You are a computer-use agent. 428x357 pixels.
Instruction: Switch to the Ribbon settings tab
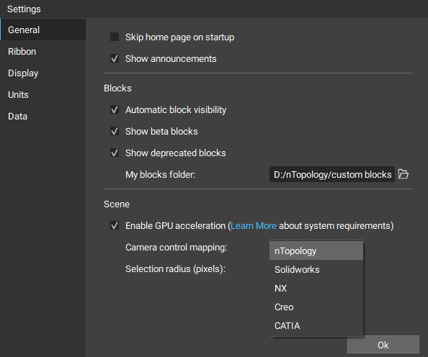43,52
